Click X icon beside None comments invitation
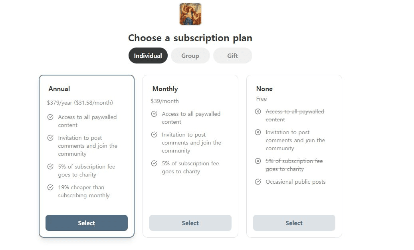Screen dimensions: 414x250 click(258, 132)
